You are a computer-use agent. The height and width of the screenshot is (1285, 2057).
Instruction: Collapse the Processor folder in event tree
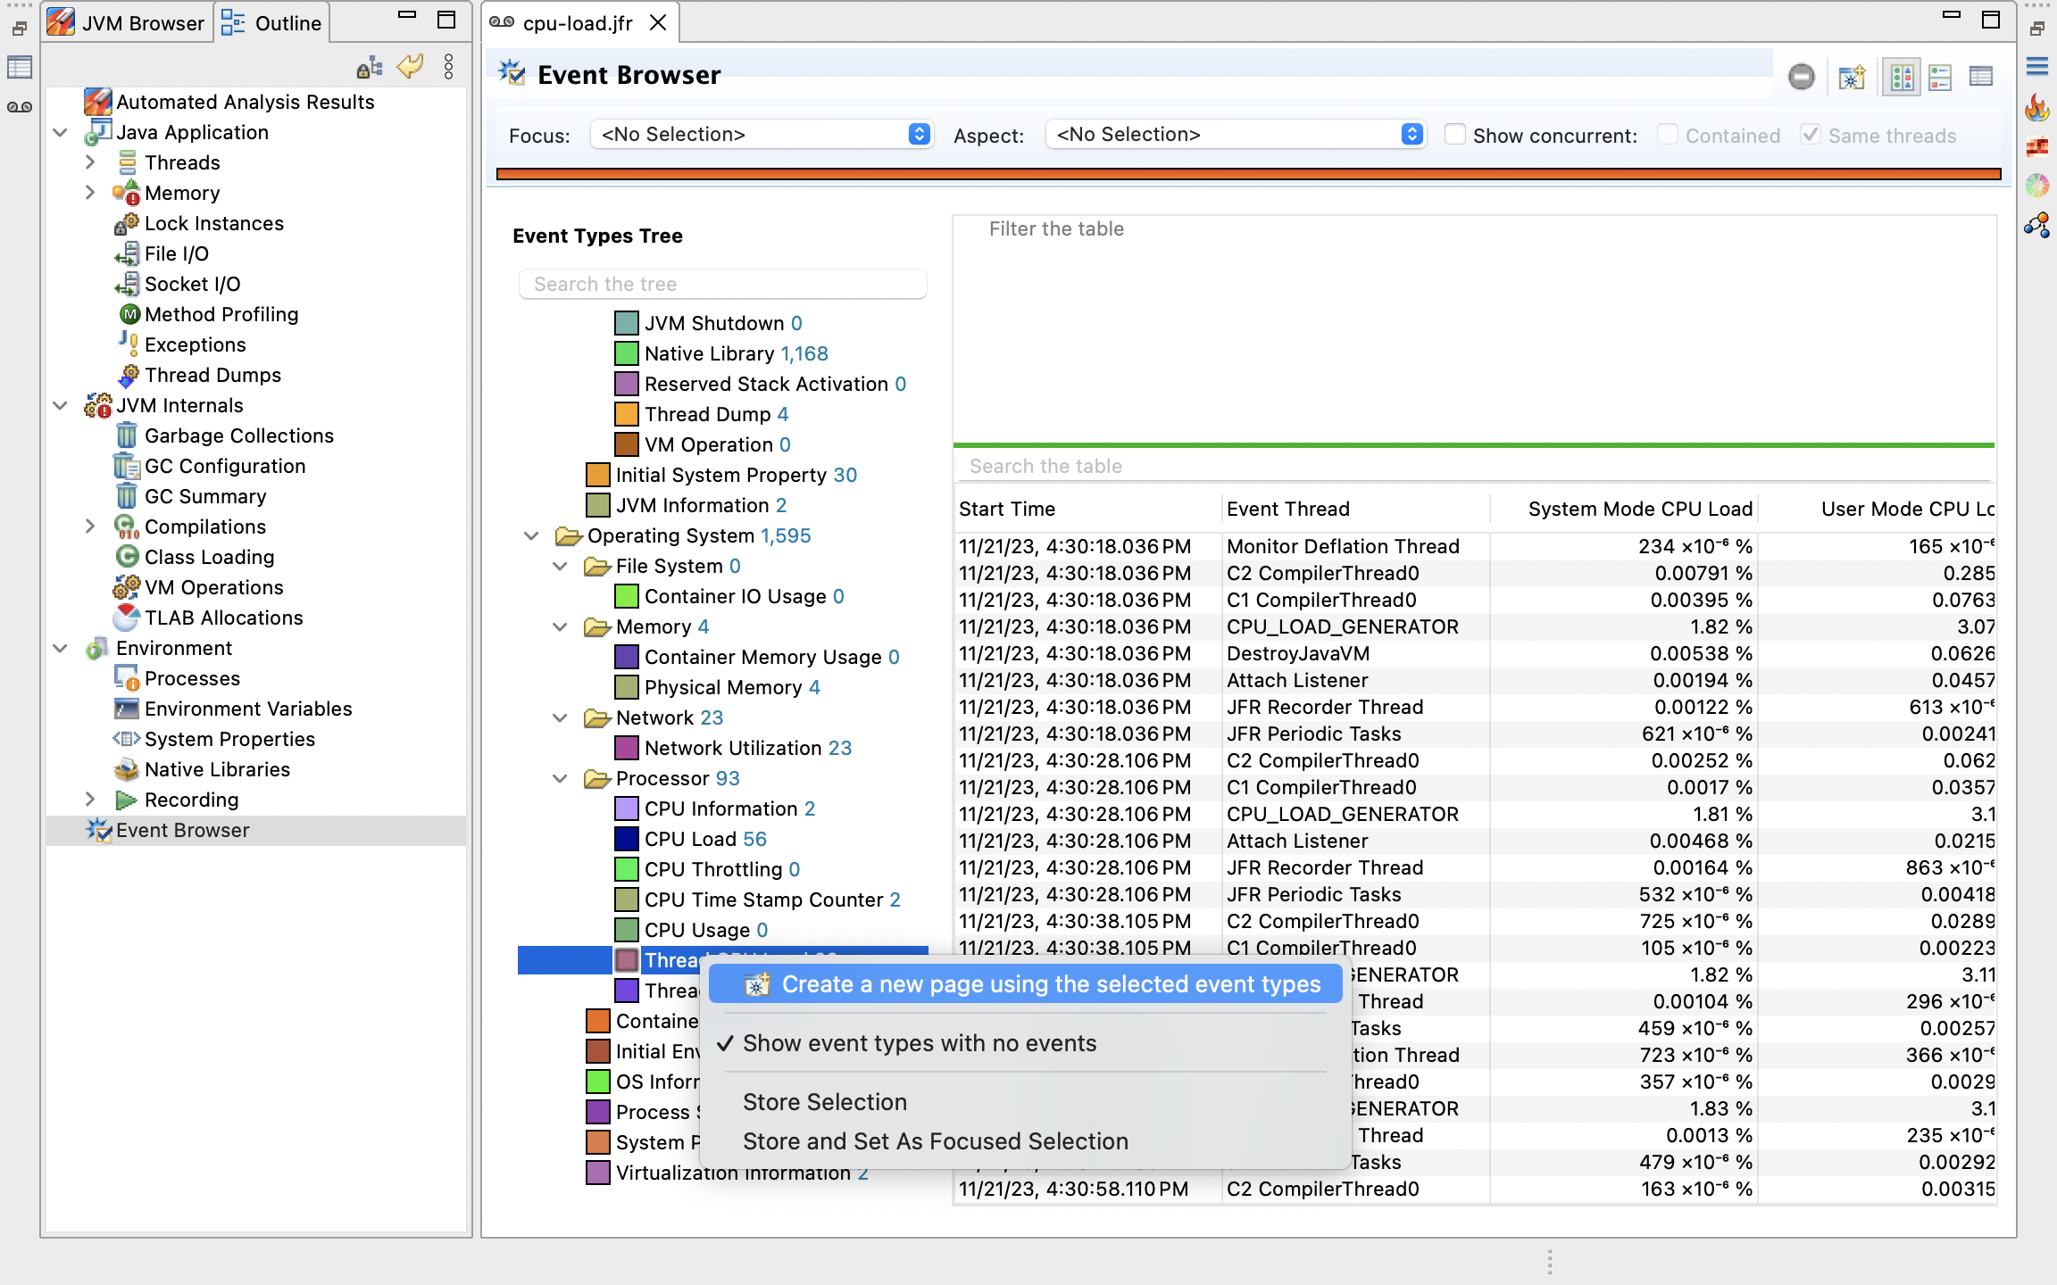[560, 778]
